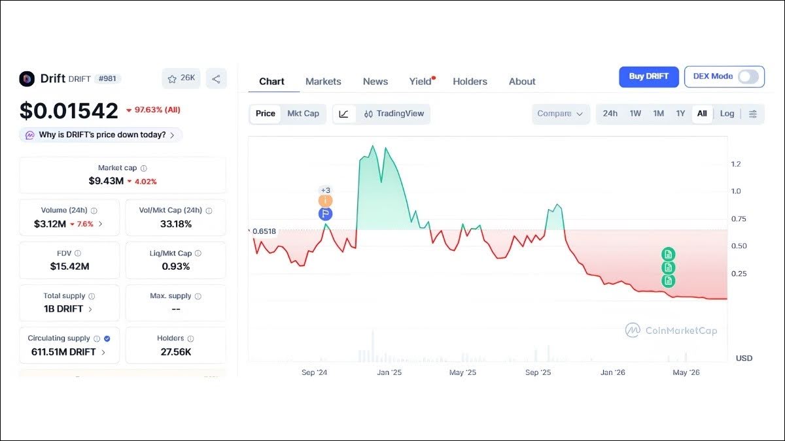Click the Jan '25 axis label
The width and height of the screenshot is (785, 441).
coord(389,372)
